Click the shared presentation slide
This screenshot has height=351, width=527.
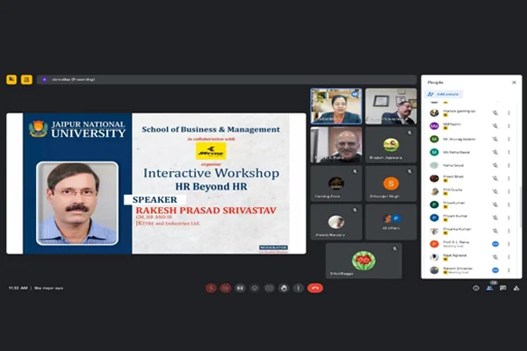[x=156, y=183]
